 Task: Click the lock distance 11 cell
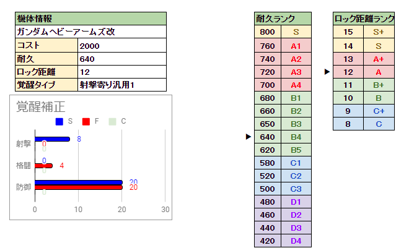(348, 85)
